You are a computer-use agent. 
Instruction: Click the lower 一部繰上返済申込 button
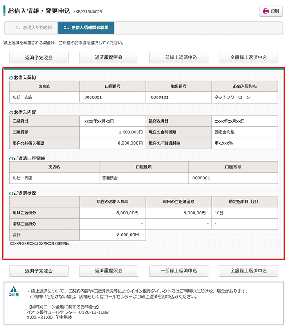click(x=178, y=270)
